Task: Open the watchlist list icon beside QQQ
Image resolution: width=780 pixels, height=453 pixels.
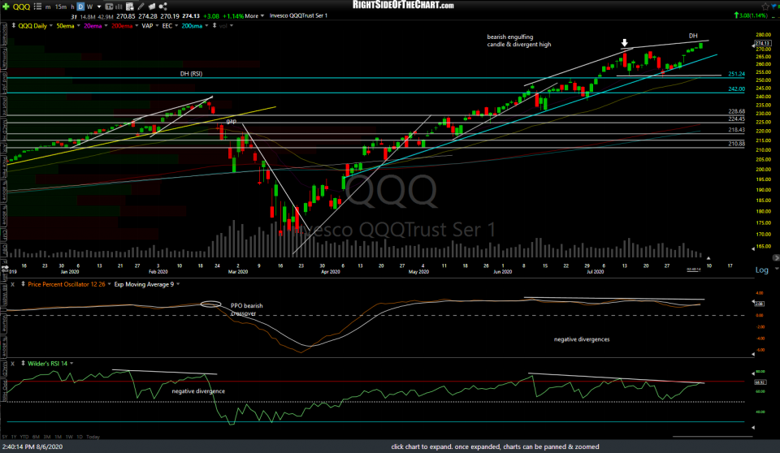Action: [x=37, y=6]
